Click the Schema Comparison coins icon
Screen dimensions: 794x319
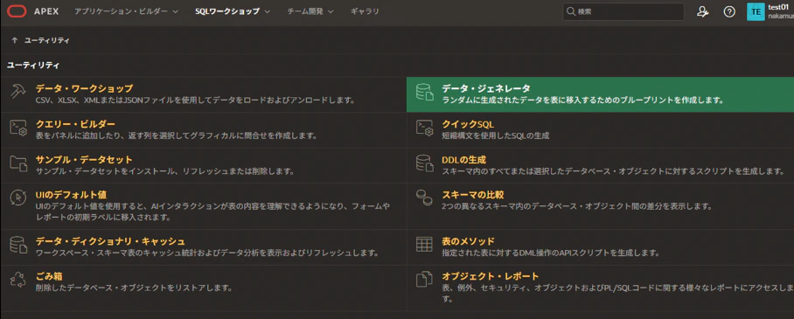(424, 198)
